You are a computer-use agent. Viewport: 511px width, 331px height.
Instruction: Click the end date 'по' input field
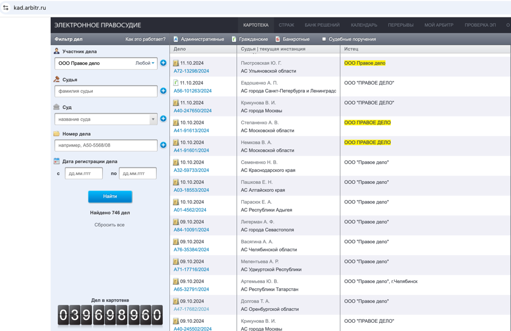click(x=138, y=173)
